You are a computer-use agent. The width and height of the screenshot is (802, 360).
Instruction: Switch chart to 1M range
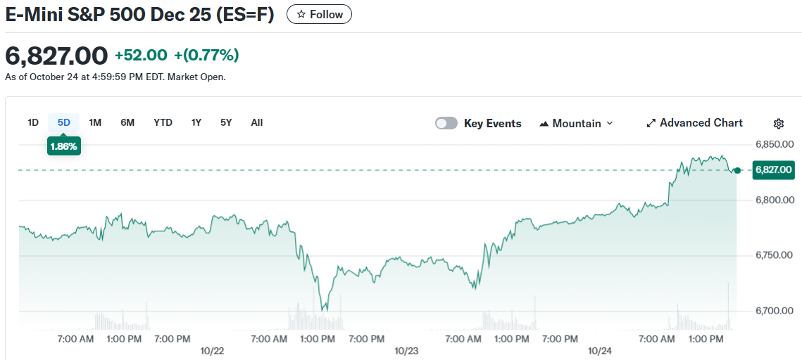pos(95,122)
